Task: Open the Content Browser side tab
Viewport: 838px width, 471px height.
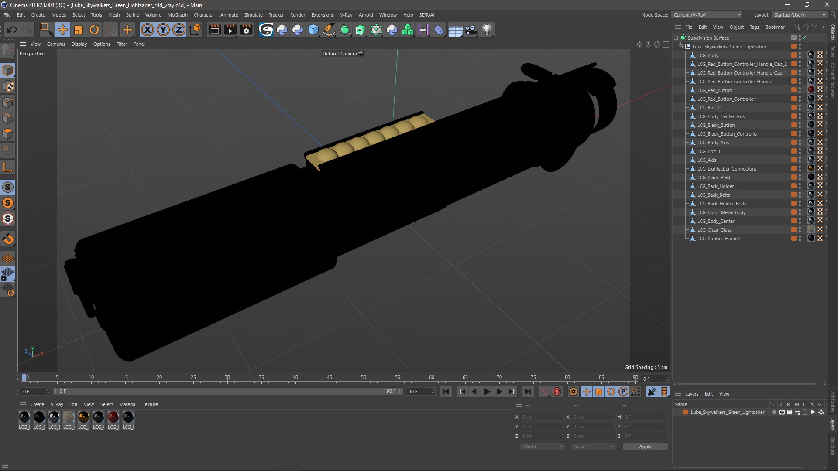Action: click(833, 80)
